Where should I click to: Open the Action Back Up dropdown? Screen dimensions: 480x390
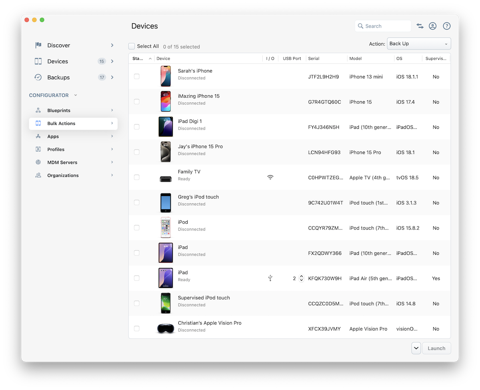(419, 44)
